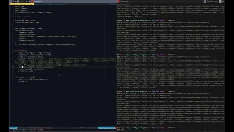Click the "Missing parameter" output line in the terminal
The width and height of the screenshot is (234, 132).
pyautogui.click(x=130, y=16)
